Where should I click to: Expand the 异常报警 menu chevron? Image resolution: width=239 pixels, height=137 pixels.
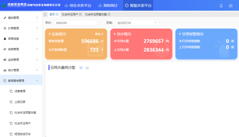click(x=37, y=39)
